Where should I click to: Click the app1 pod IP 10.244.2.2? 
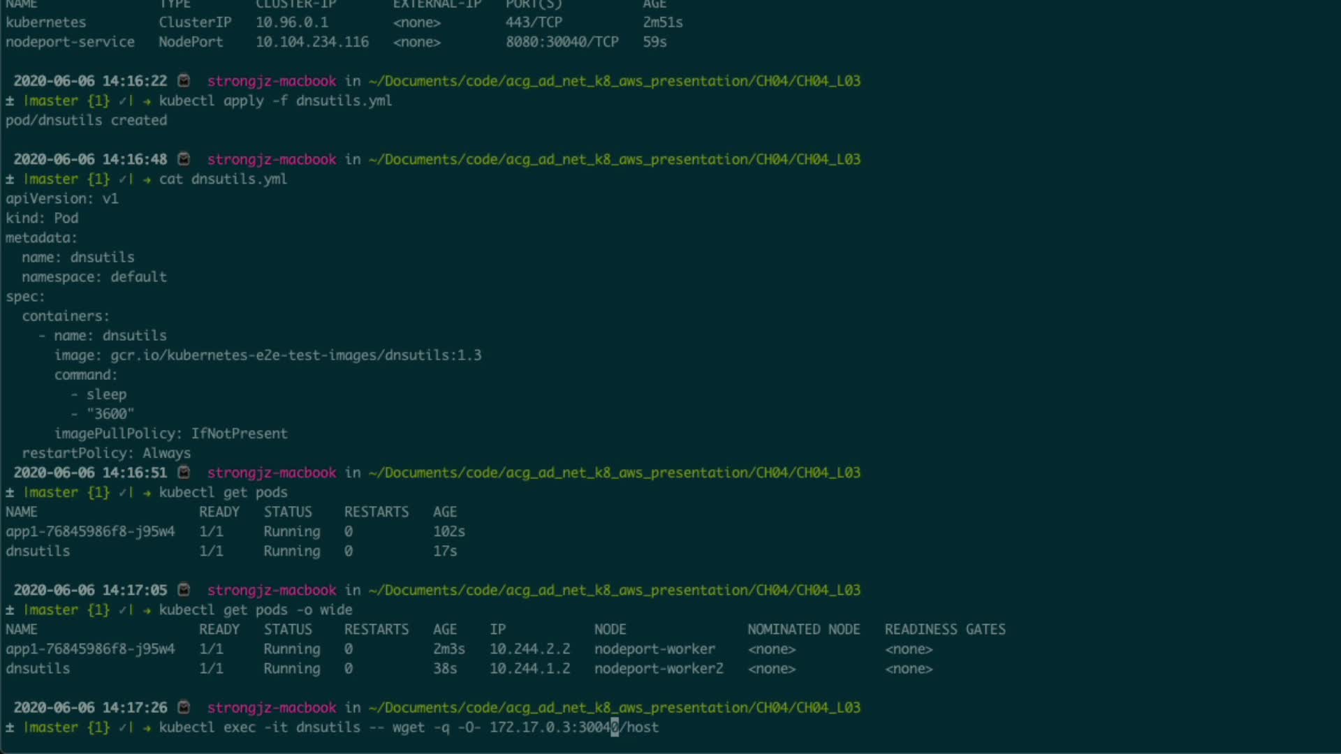point(529,649)
